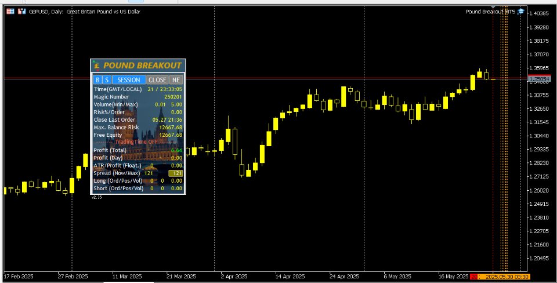Viewport: 557px width, 283px height.
Task: Click the 17 Feb 2025 date on time axis
Action: tap(18, 276)
